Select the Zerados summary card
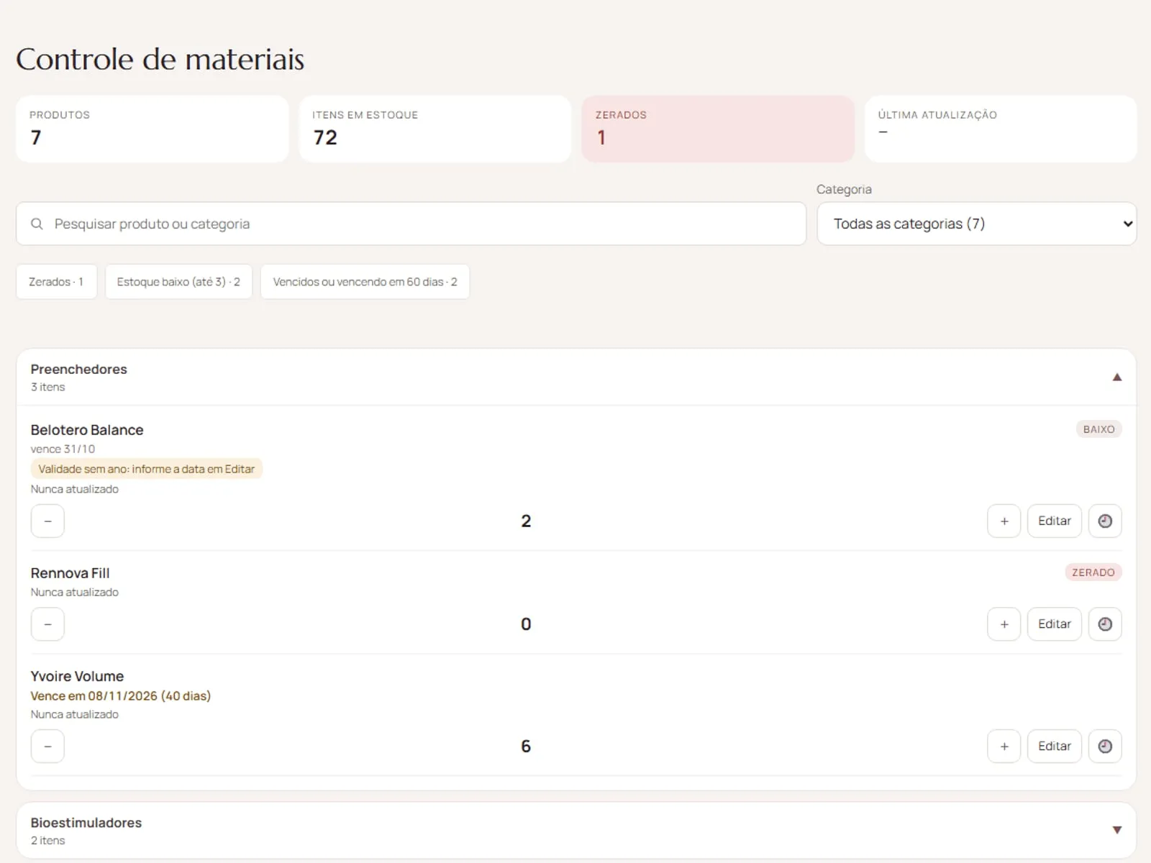1151x863 pixels. tap(718, 129)
